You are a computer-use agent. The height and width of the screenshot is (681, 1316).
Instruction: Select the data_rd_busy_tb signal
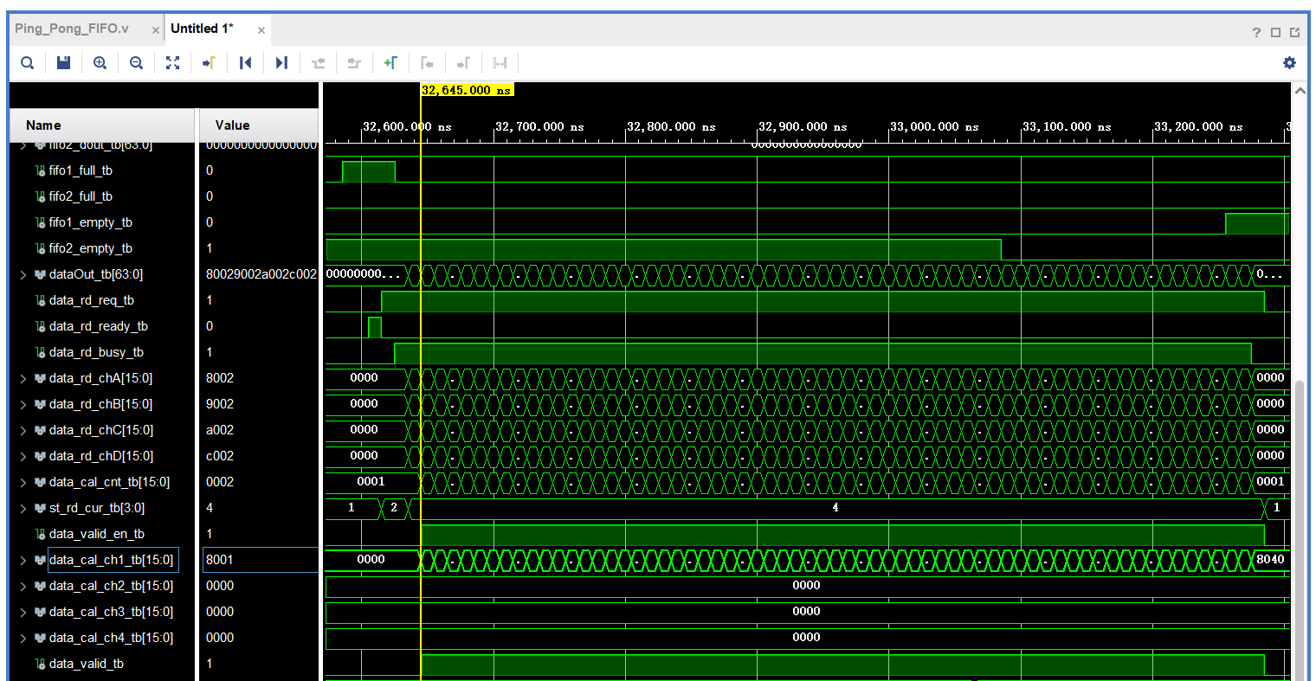(x=96, y=352)
